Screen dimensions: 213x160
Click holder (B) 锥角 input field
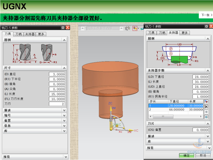click(x=200, y=92)
